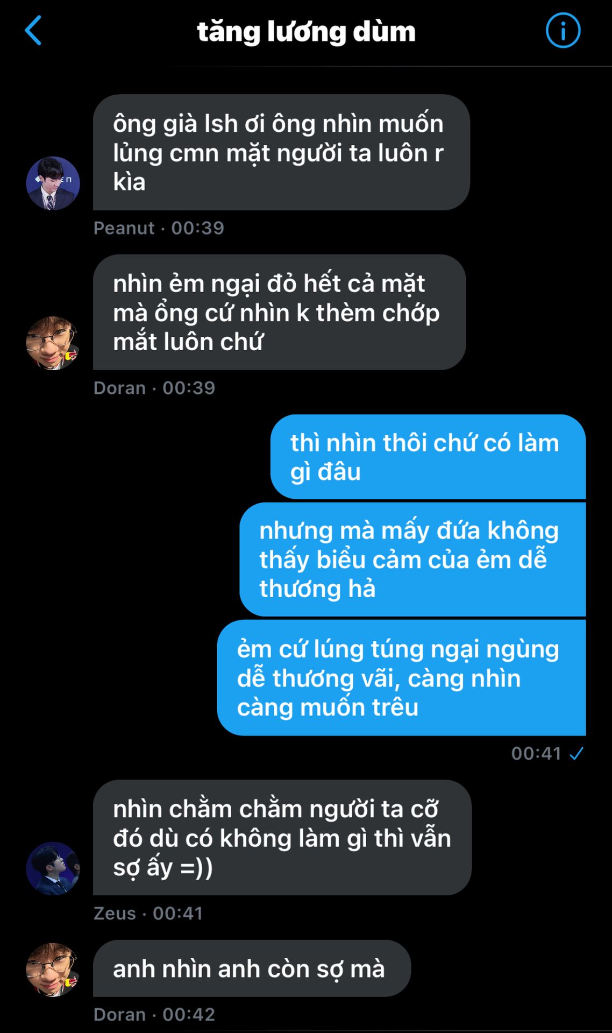
Task: Open the group title 'tăng lương dùm'
Action: click(306, 32)
